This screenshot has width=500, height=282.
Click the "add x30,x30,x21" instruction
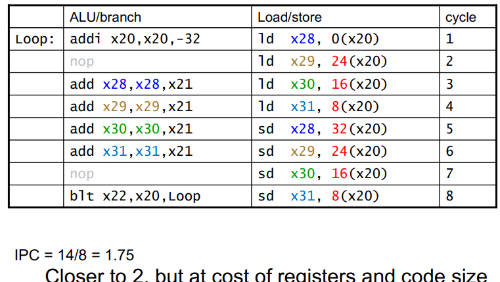(131, 129)
